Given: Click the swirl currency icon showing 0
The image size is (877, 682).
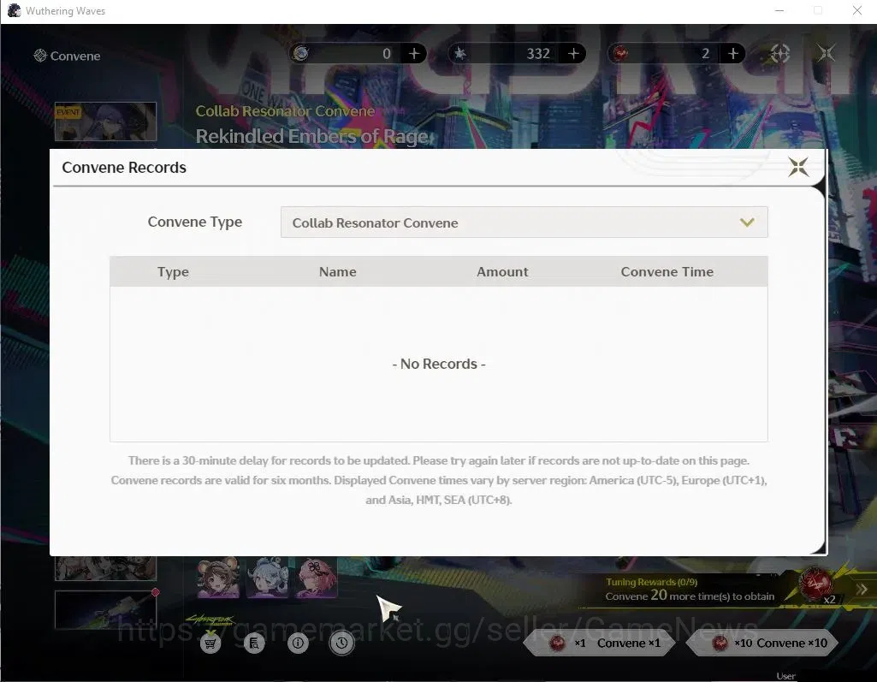Looking at the screenshot, I should point(301,54).
